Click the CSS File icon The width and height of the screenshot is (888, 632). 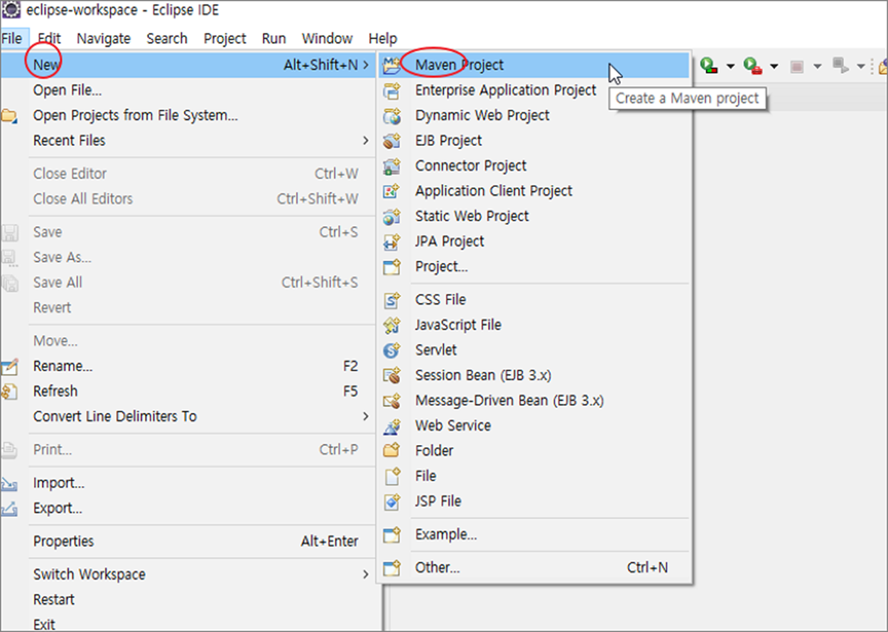point(392,300)
